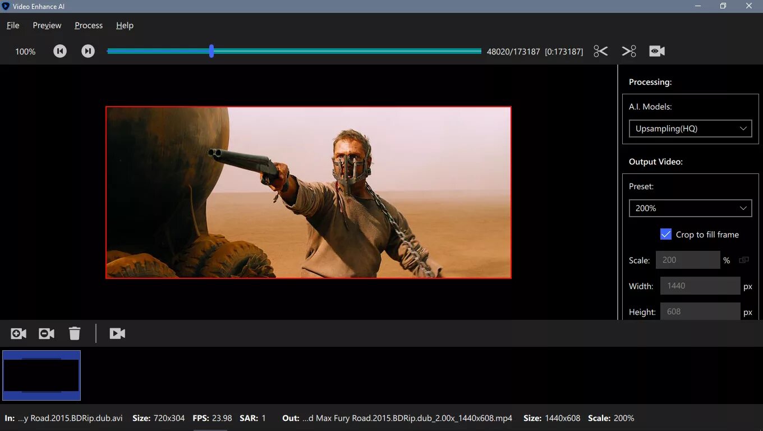
Task: Click the SAR 1 status entry
Action: [x=253, y=418]
